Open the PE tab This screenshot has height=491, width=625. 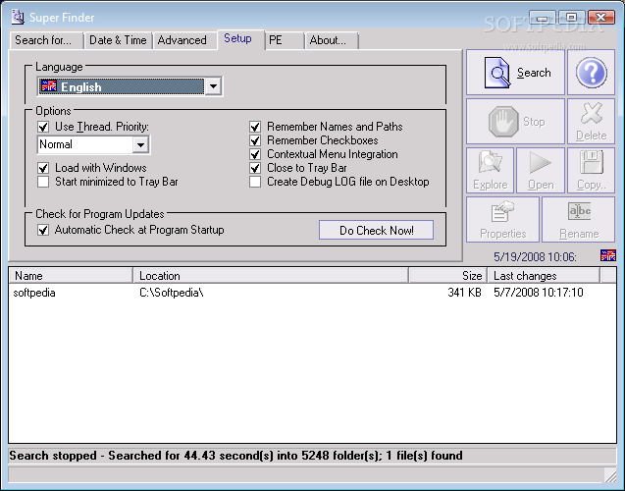coord(285,40)
